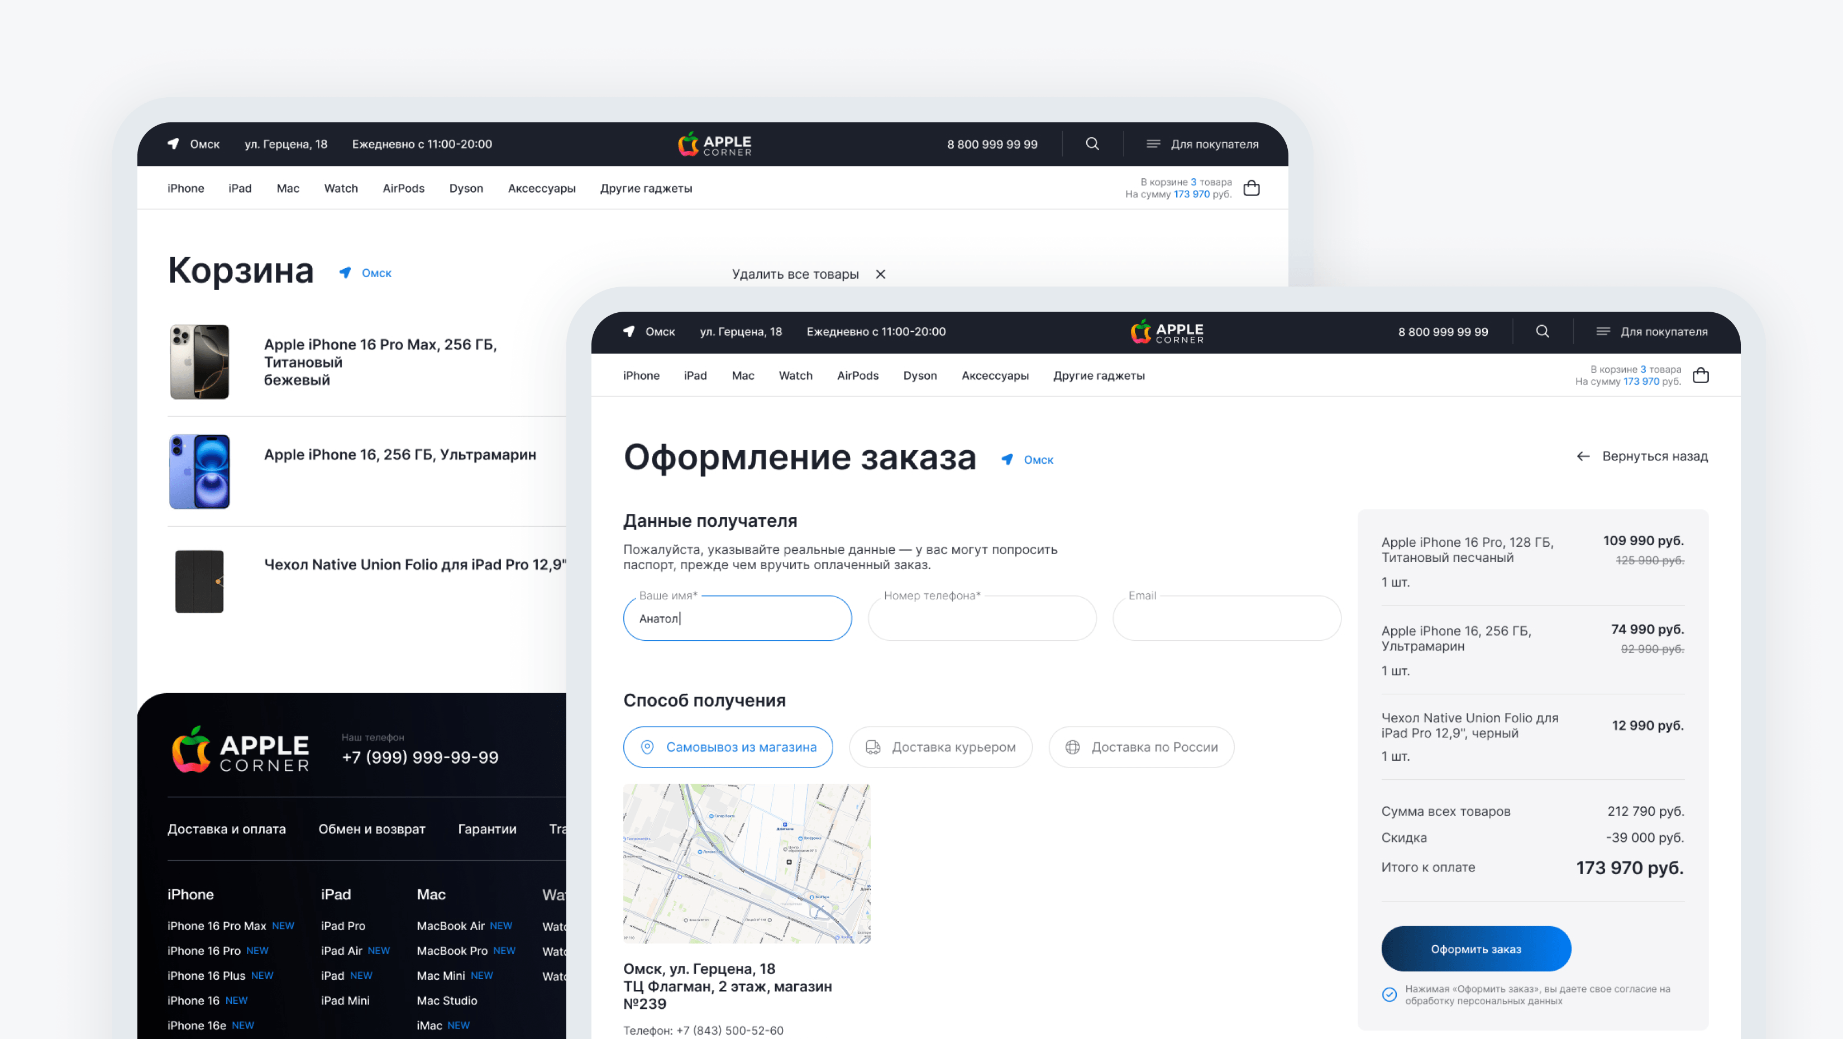Toggle personal data consent checkmark
The image size is (1843, 1039).
pyautogui.click(x=1390, y=995)
